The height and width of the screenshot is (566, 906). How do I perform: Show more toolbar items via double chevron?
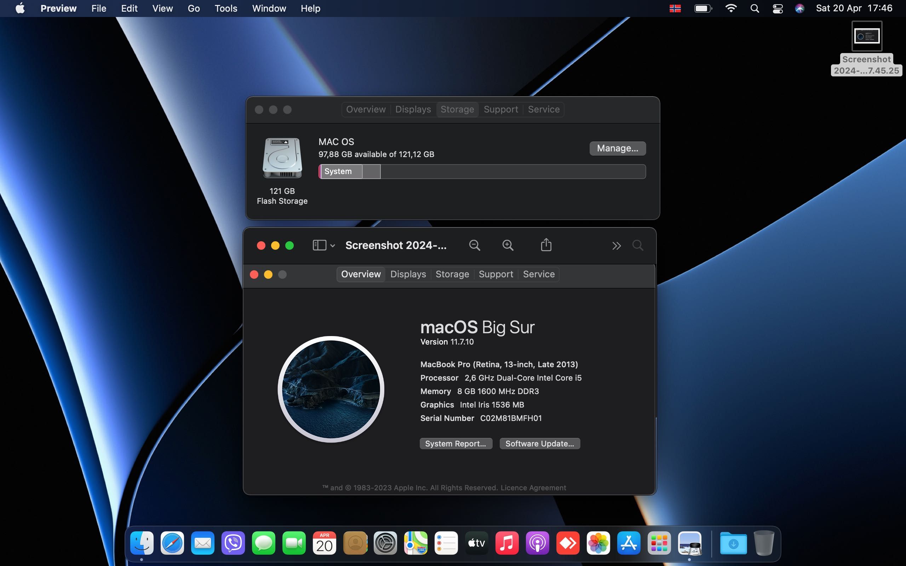click(x=617, y=246)
